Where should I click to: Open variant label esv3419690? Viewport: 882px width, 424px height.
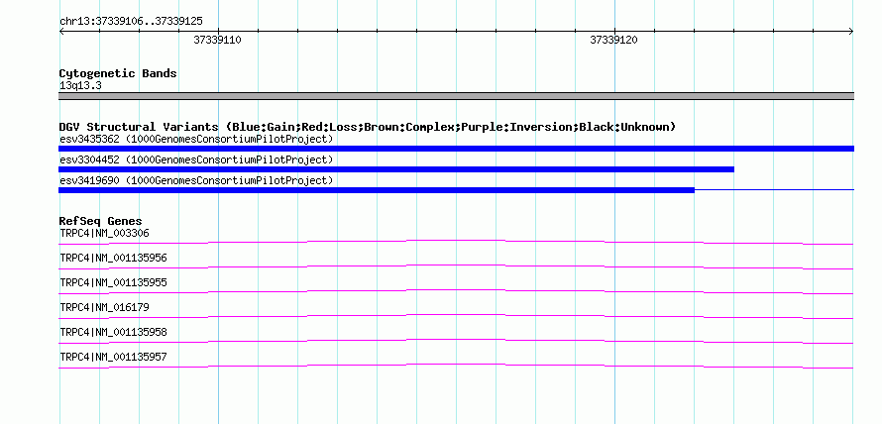point(196,180)
